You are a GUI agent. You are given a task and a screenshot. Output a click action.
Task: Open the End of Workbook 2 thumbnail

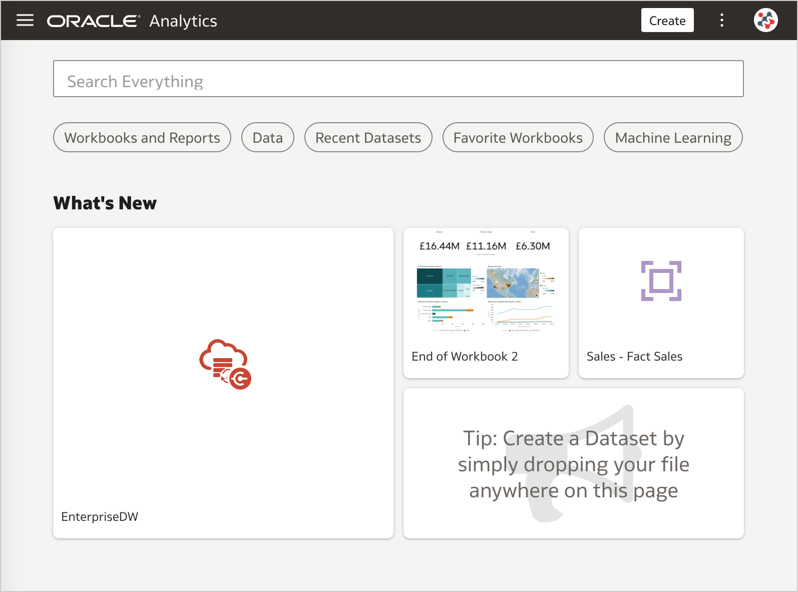[486, 281]
